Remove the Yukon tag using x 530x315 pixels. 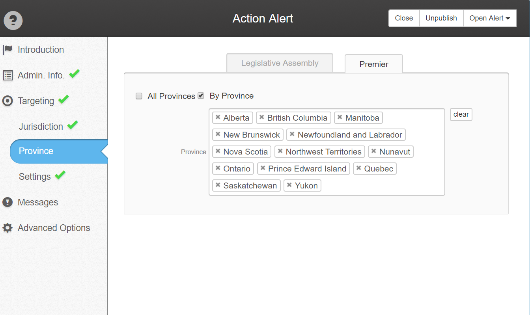(x=289, y=185)
